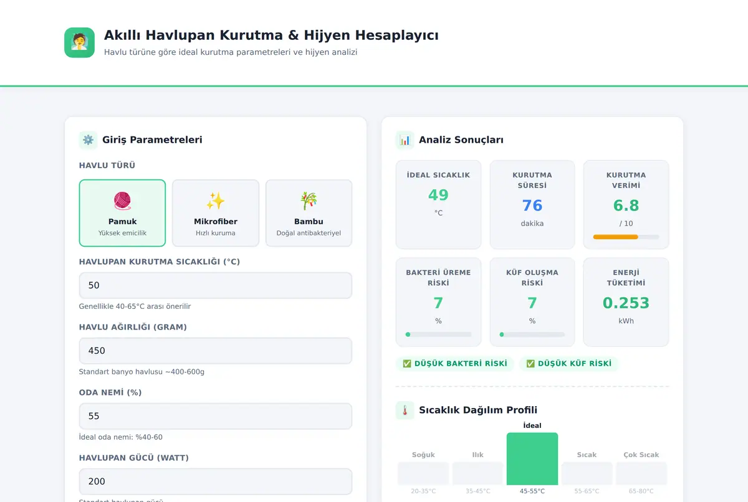Image resolution: width=748 pixels, height=502 pixels.
Task: Click the hint text Genellikle 40-65°C arası önerilir
Action: pyautogui.click(x=135, y=306)
